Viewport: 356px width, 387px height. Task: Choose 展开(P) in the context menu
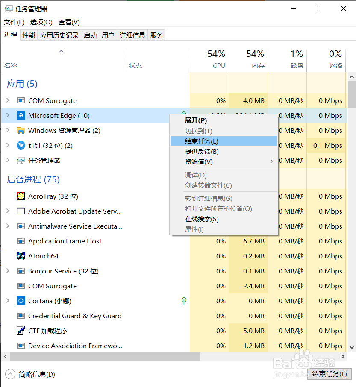point(224,120)
